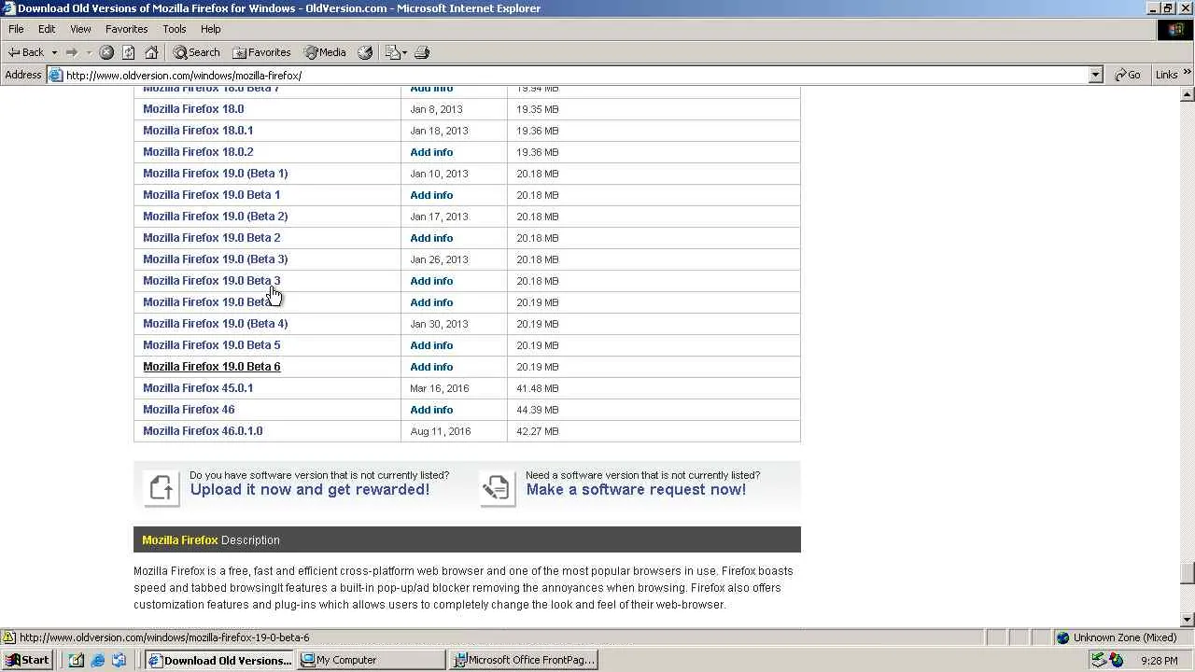Click the first Quick Launch icon
The height and width of the screenshot is (672, 1195).
pyautogui.click(x=77, y=660)
